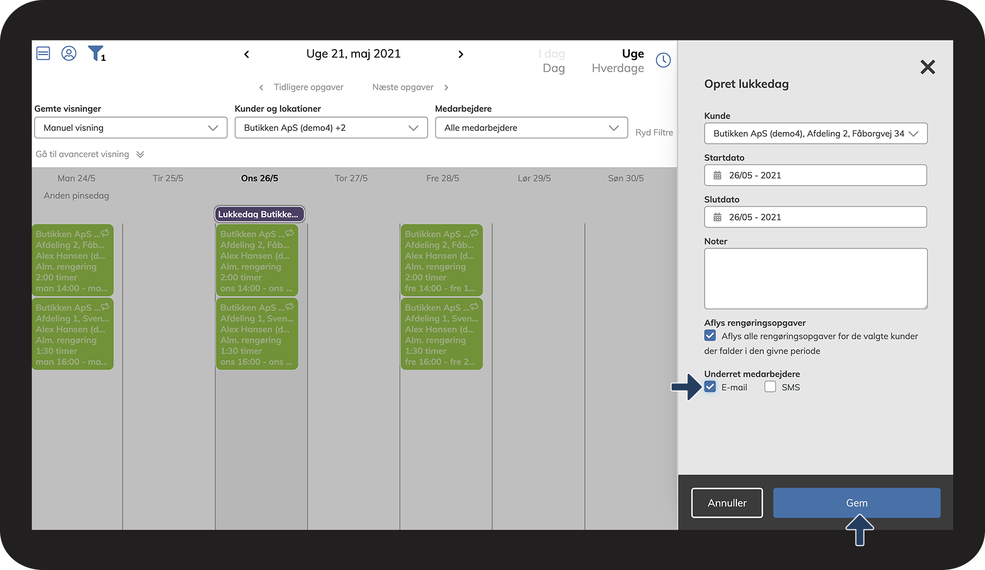Open the Medarbejdere dropdown
Image resolution: width=985 pixels, height=570 pixels.
click(x=531, y=128)
